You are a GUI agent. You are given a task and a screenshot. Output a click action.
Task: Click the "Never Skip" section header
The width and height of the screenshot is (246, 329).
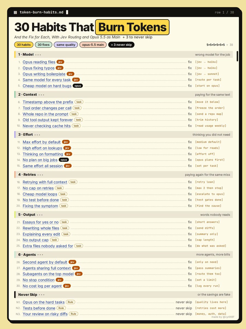pyautogui.click(x=124, y=295)
